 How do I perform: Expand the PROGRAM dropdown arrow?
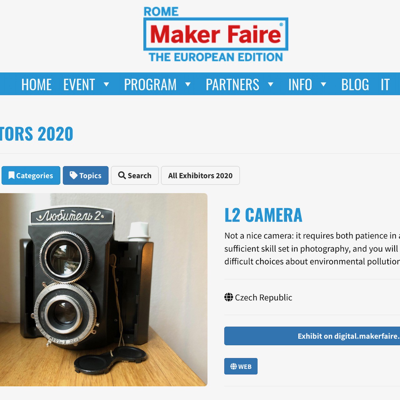click(x=188, y=84)
